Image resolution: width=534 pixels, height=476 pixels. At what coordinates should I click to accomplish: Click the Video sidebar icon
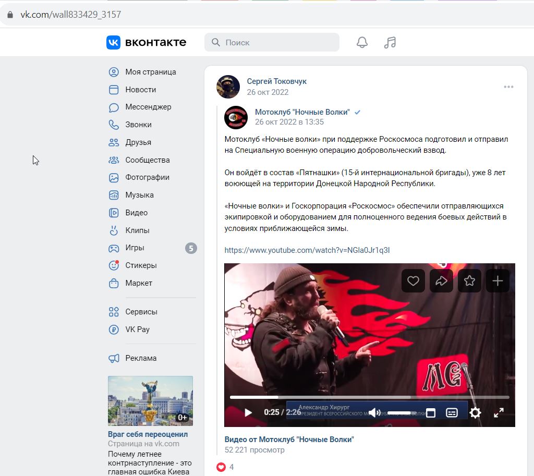click(x=113, y=213)
